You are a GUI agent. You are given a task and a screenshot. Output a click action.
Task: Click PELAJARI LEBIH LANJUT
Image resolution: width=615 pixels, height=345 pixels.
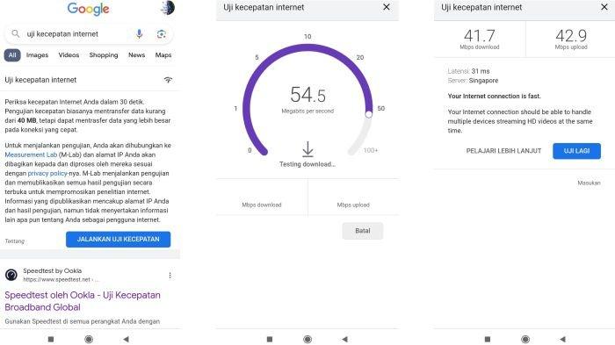[x=503, y=151]
